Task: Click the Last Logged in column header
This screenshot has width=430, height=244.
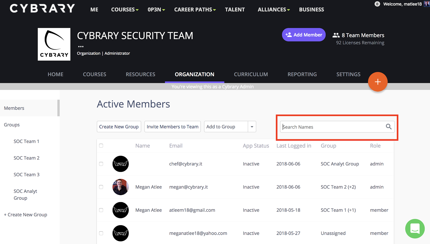Action: (294, 146)
